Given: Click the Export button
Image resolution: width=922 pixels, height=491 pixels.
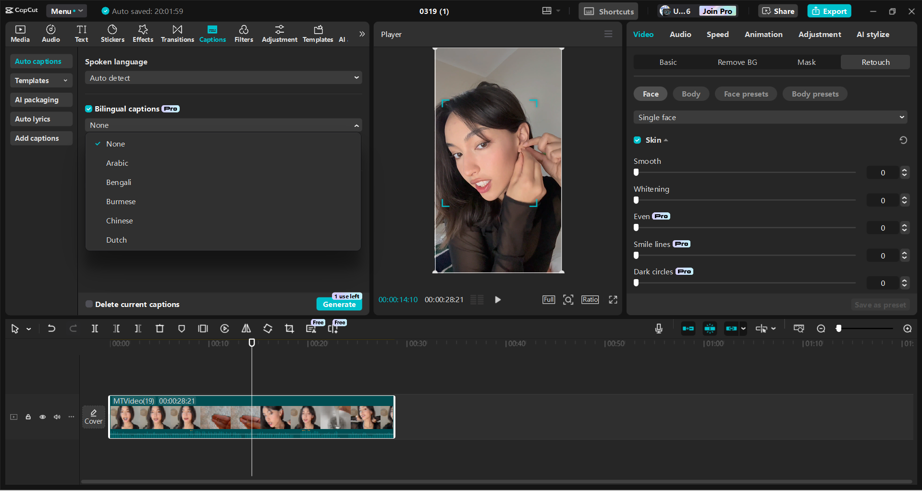Looking at the screenshot, I should 829,11.
